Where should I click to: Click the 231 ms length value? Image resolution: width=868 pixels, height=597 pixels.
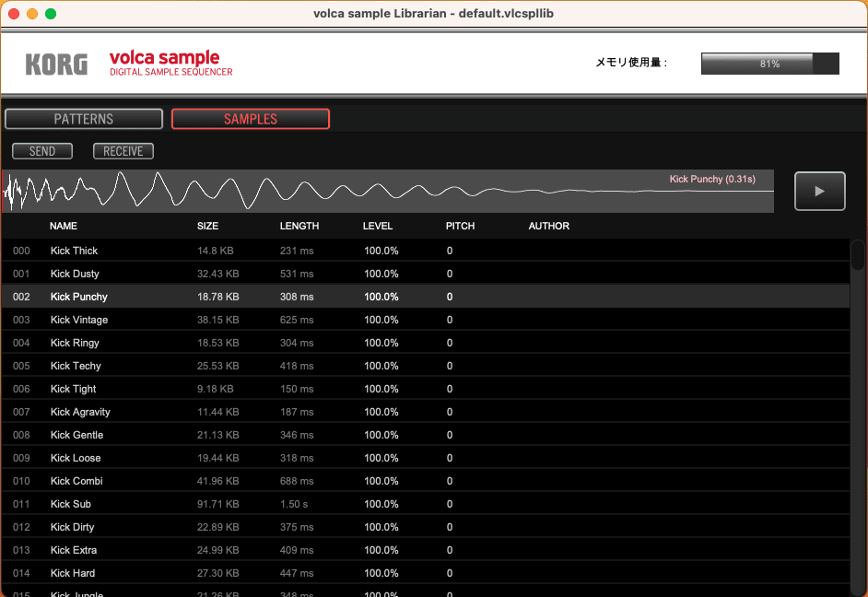(x=297, y=251)
